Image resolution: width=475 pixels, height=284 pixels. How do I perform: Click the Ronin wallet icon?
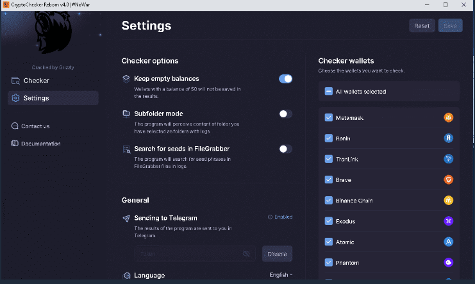point(449,138)
